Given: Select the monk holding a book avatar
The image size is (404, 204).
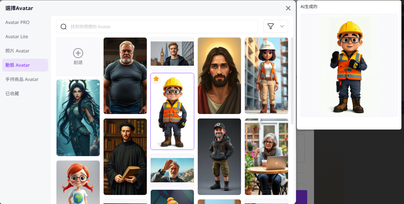Looking at the screenshot, I should [x=125, y=157].
